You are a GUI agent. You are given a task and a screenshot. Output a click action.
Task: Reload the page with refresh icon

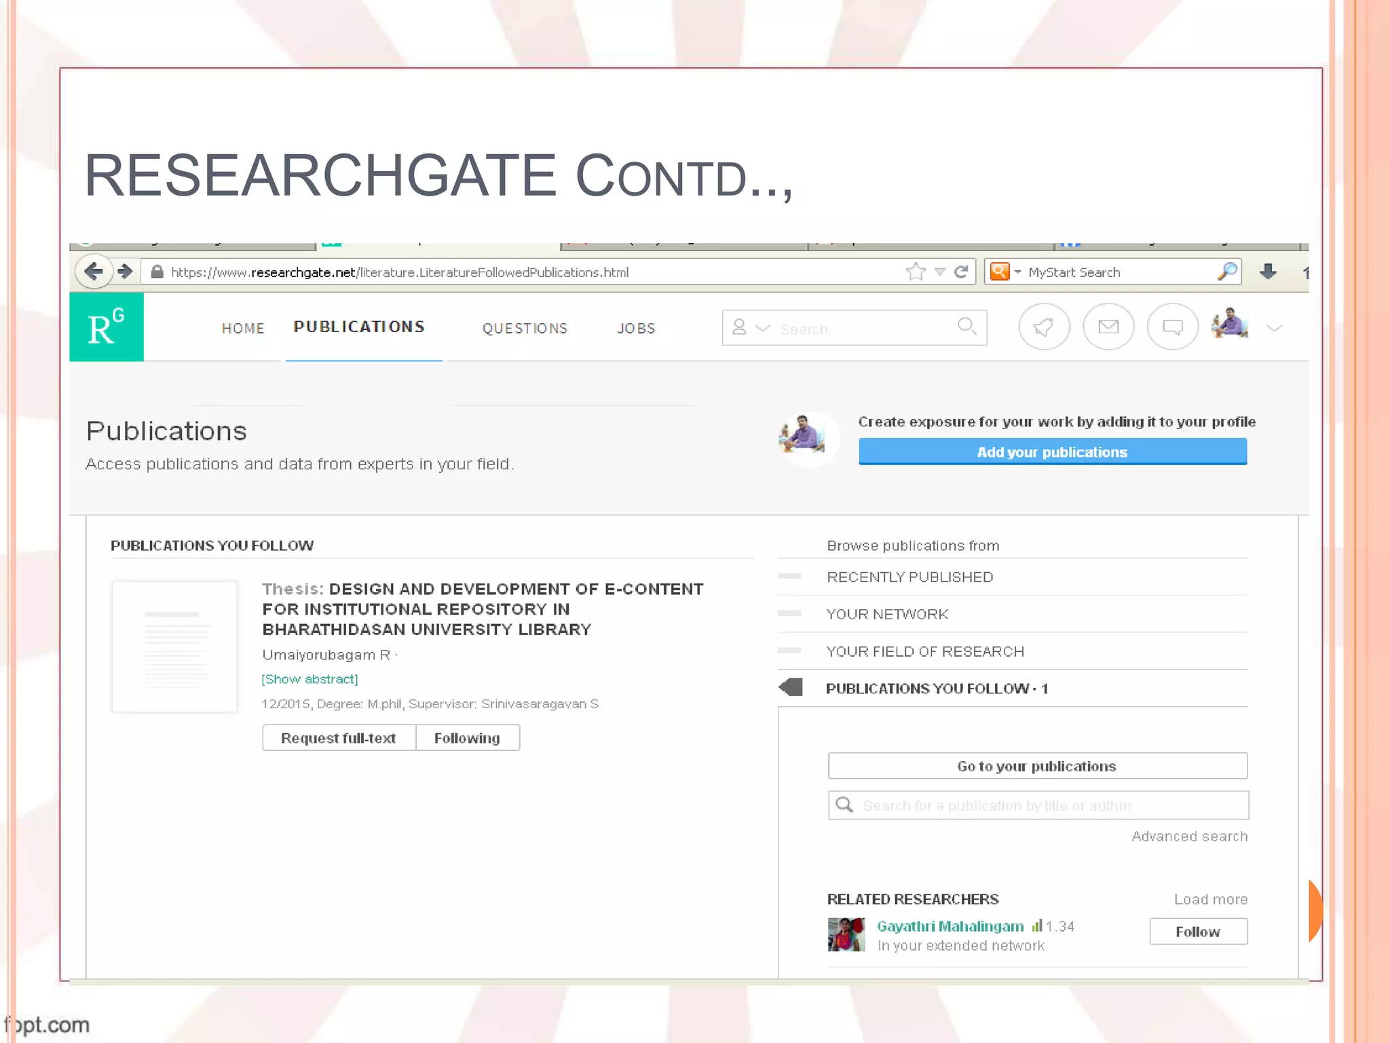961,272
